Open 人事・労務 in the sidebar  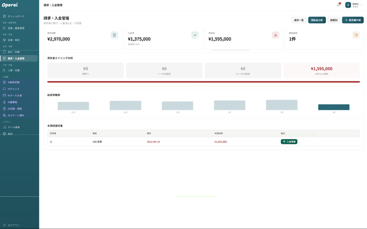pos(14,70)
